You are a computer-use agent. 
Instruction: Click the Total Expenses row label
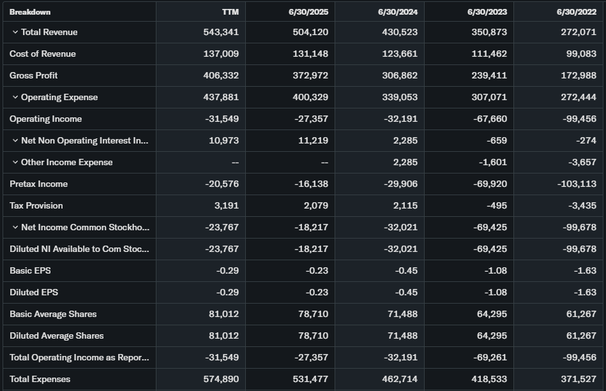pyautogui.click(x=40, y=380)
